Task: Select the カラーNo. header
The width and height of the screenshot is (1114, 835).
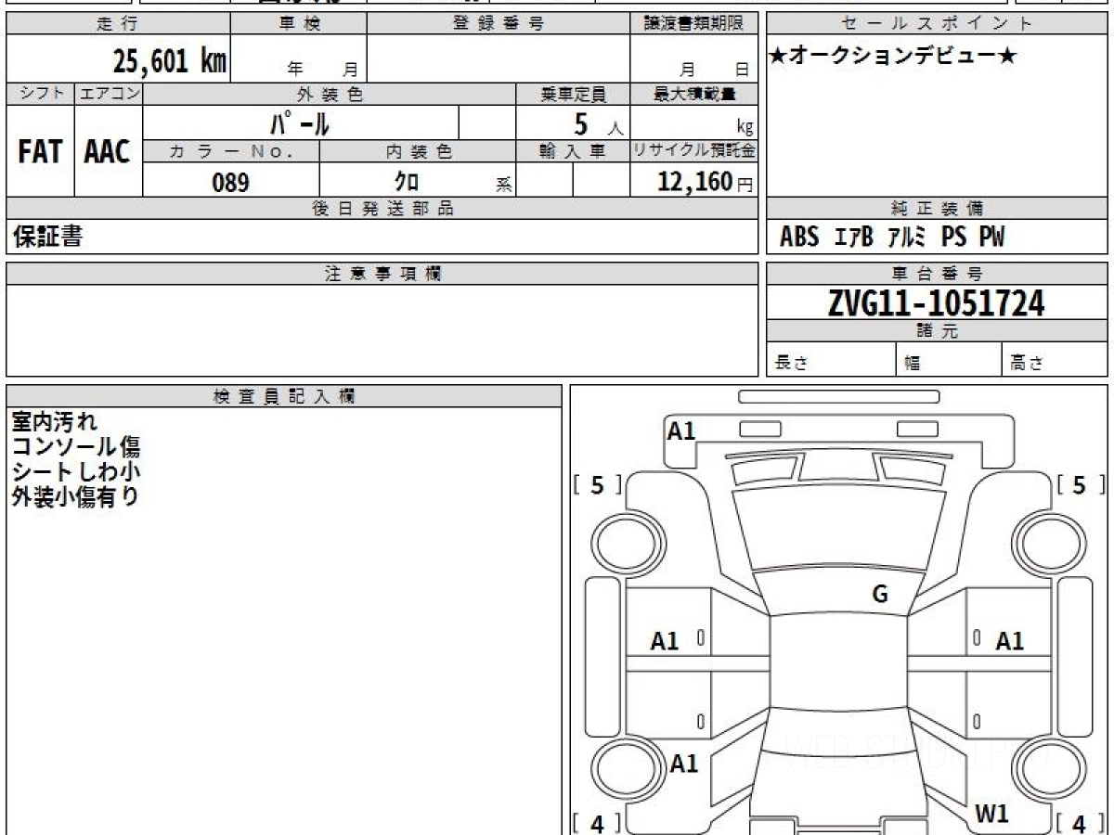Action: click(231, 152)
